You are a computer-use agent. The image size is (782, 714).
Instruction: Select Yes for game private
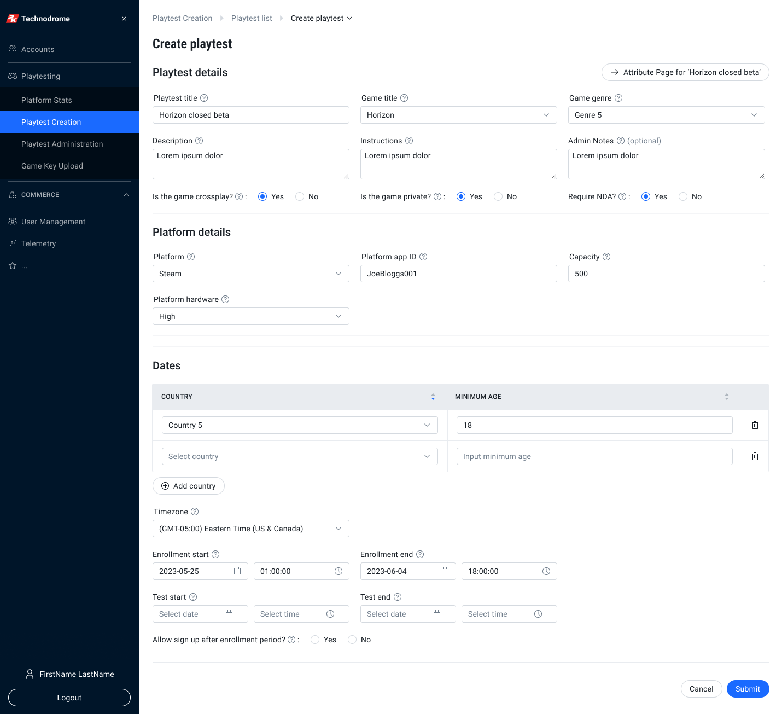point(461,196)
